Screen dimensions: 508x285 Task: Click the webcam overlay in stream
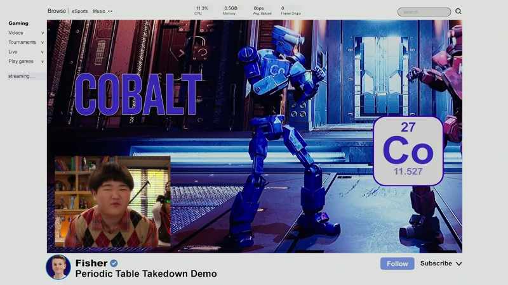[x=112, y=202]
